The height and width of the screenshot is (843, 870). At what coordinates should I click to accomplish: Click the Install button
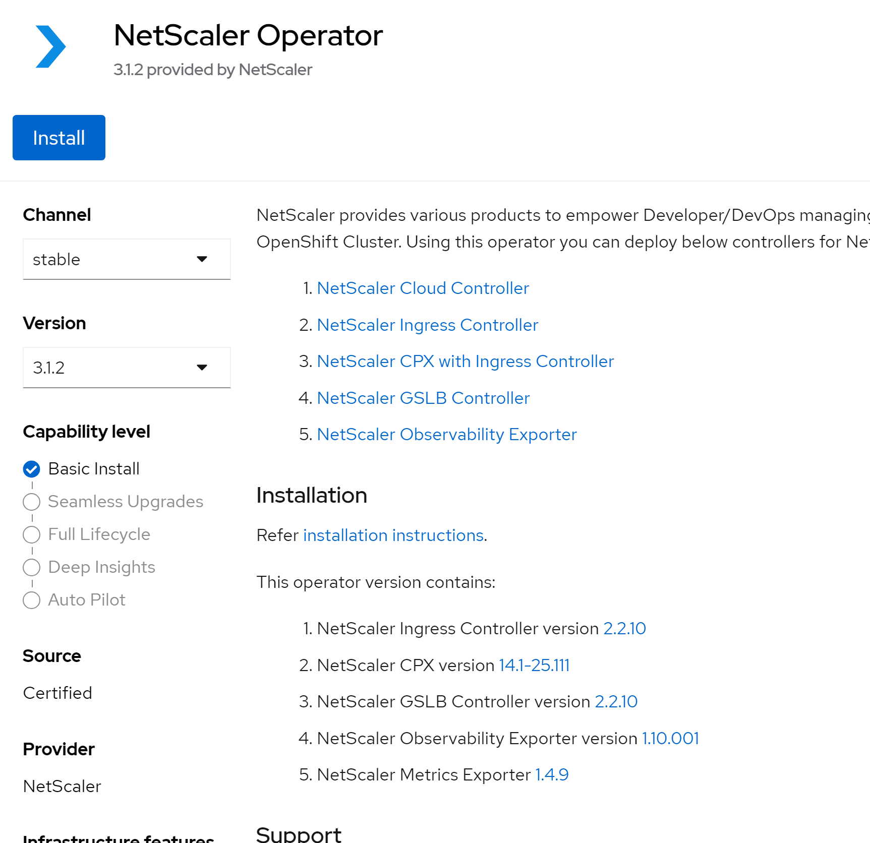59,138
